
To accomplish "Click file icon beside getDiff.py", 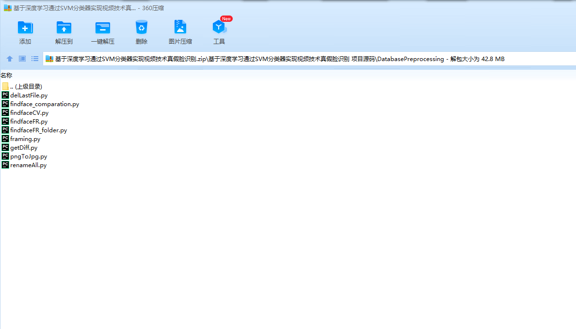I will [5, 148].
